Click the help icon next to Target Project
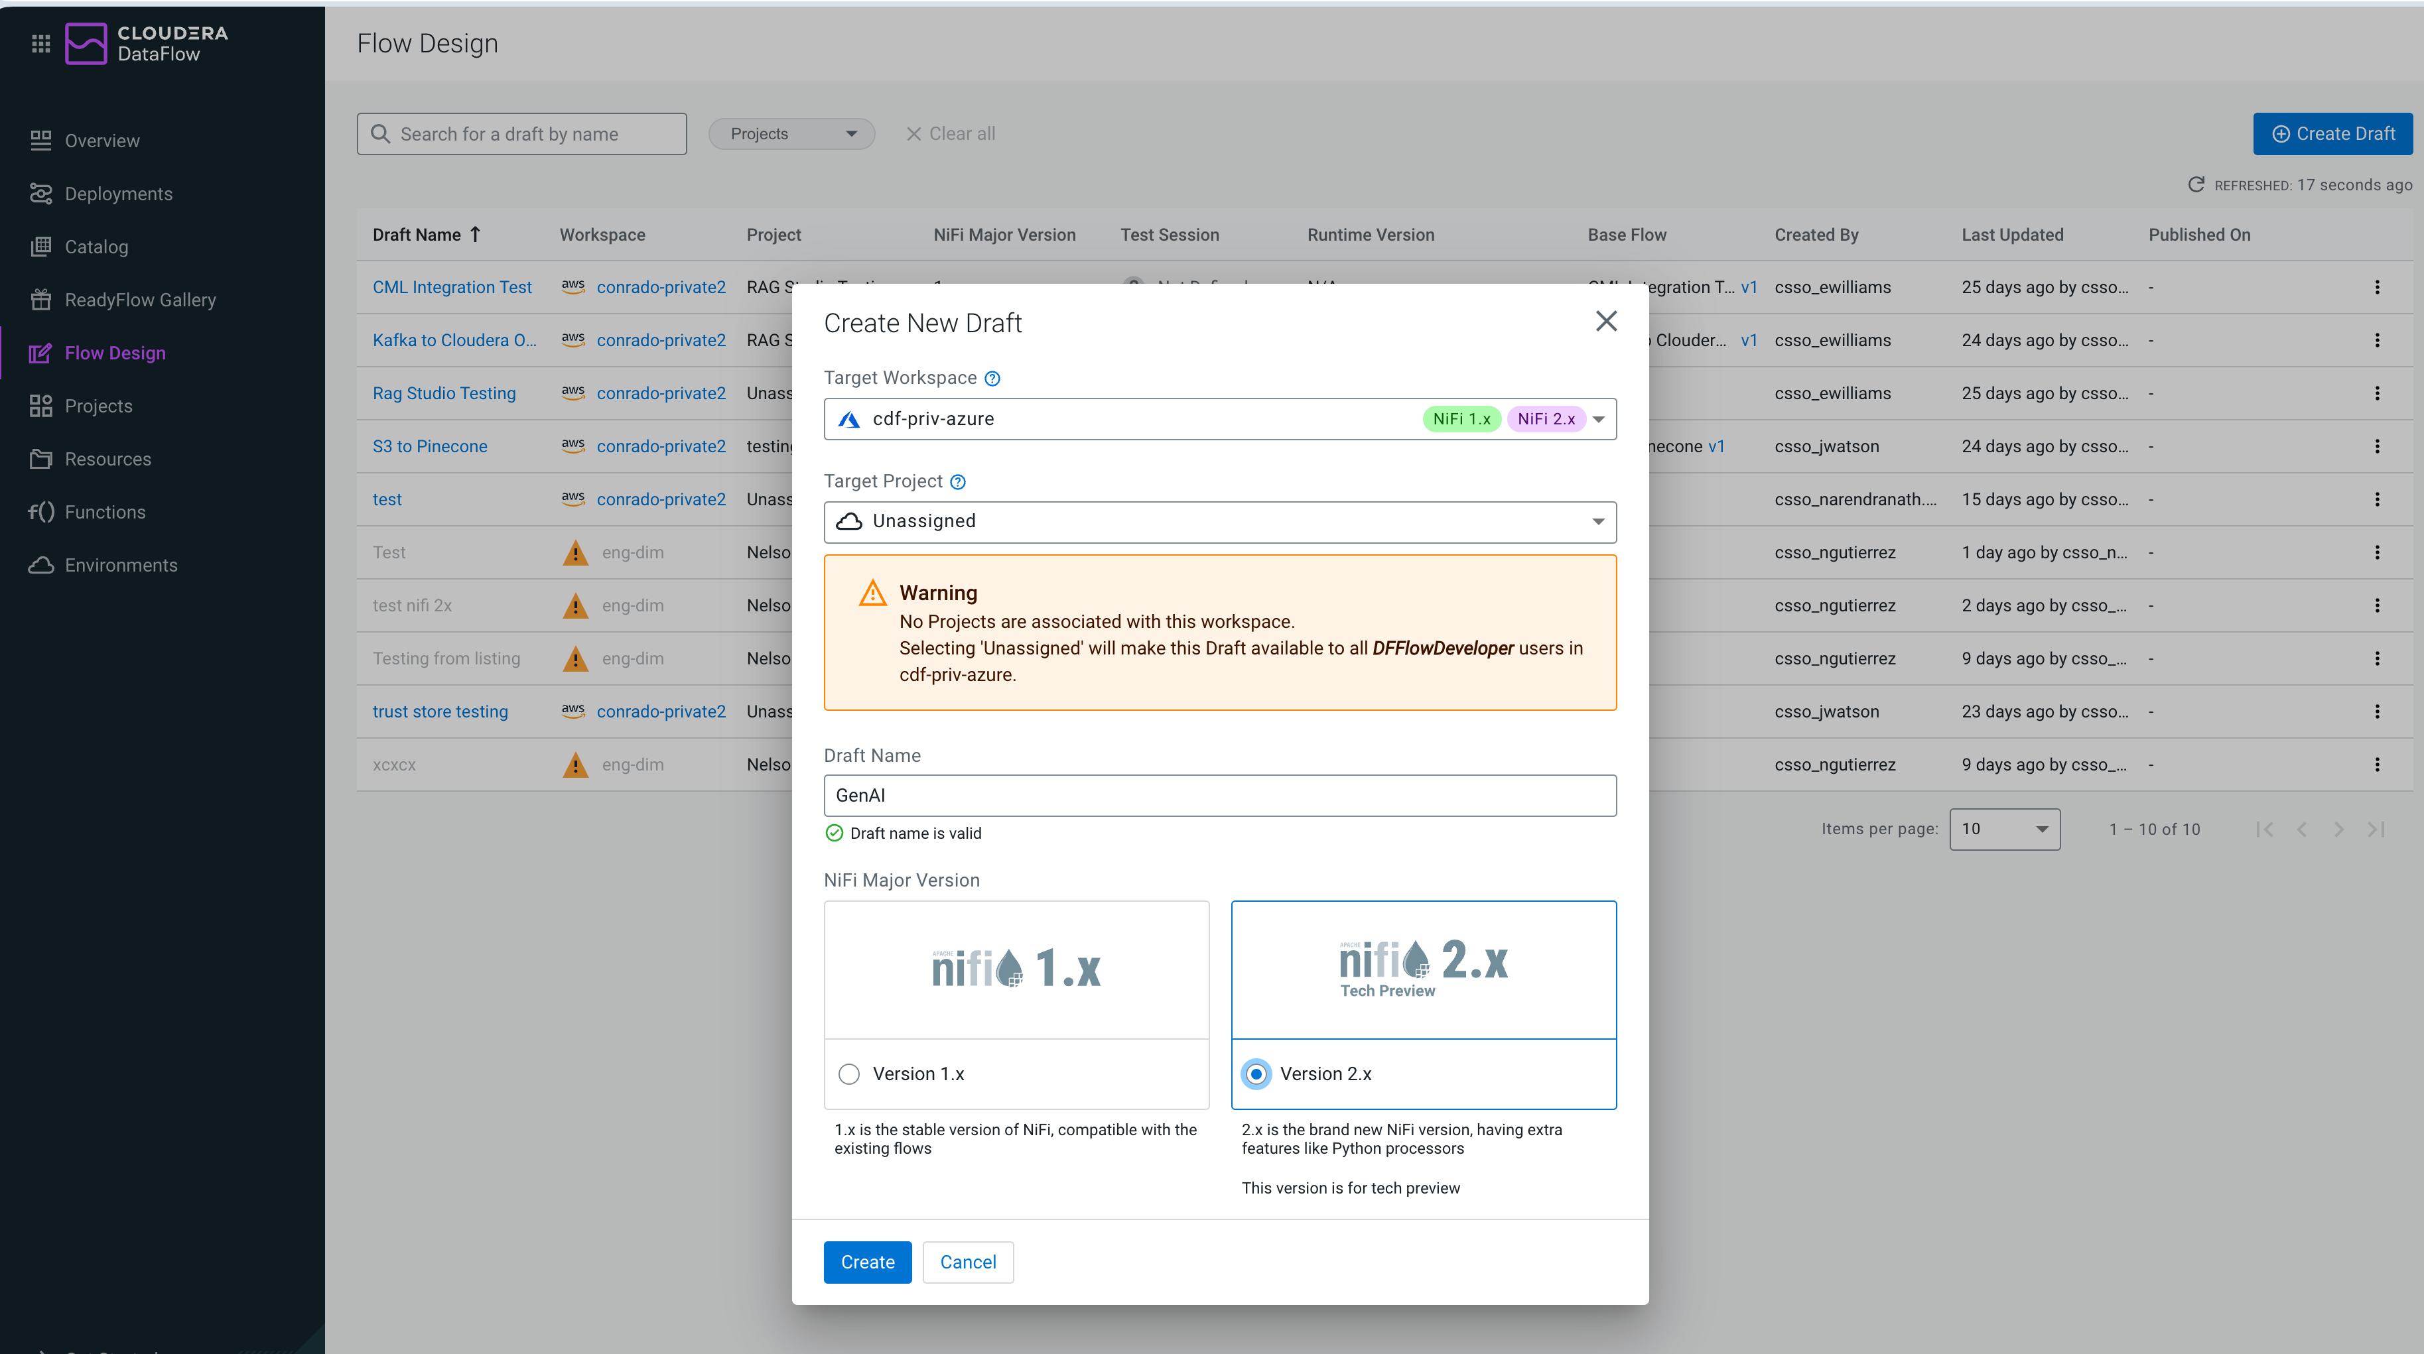The image size is (2424, 1354). point(958,481)
